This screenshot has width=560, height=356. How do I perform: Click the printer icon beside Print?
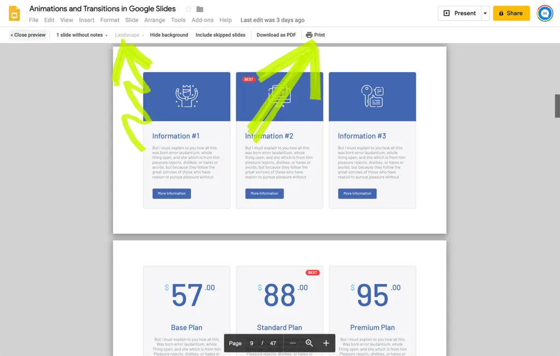pos(310,35)
